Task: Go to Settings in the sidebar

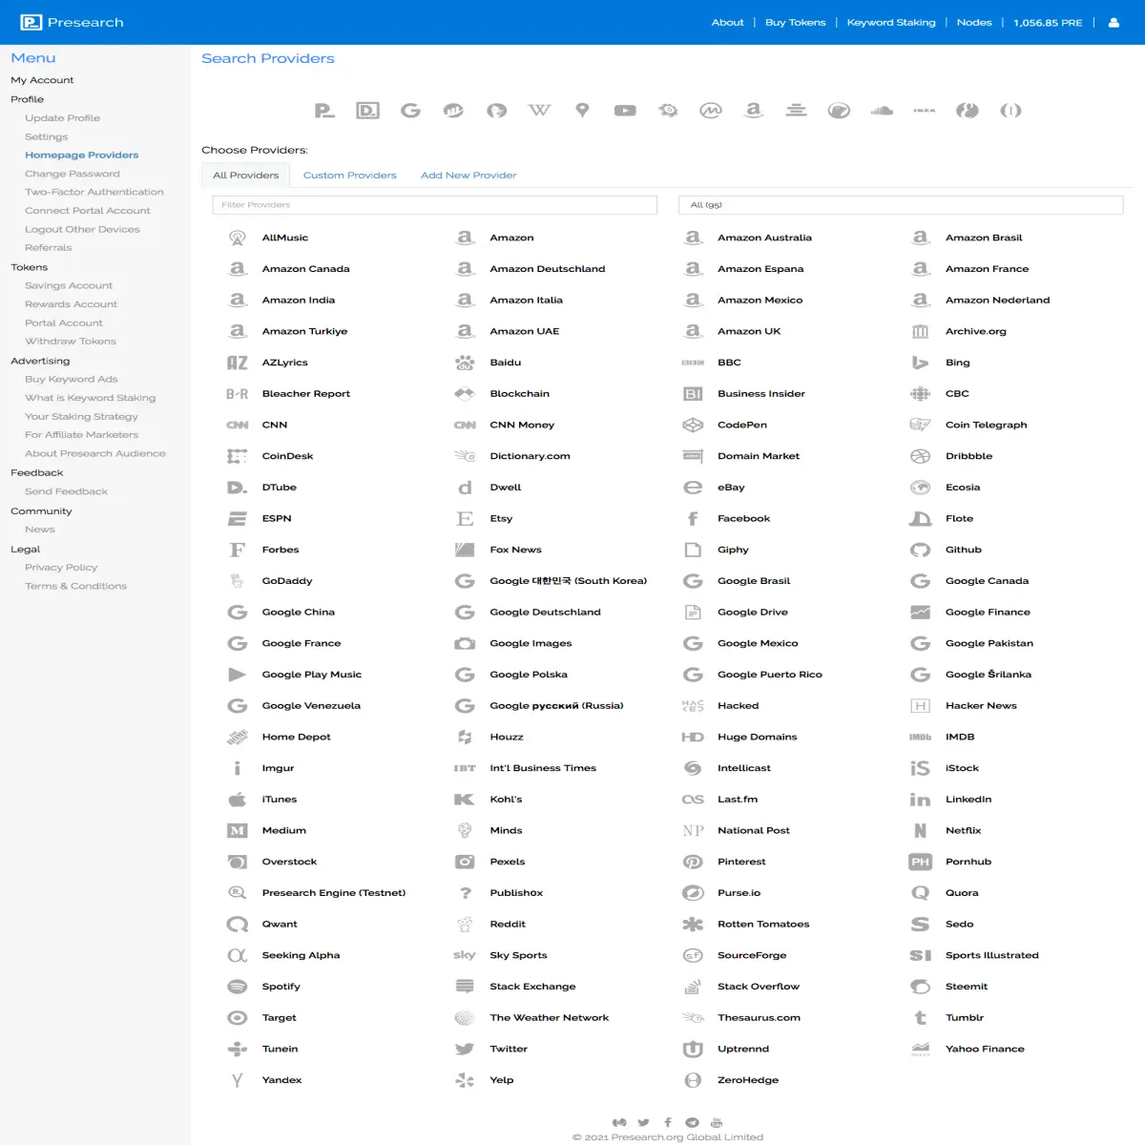Action: pos(47,137)
